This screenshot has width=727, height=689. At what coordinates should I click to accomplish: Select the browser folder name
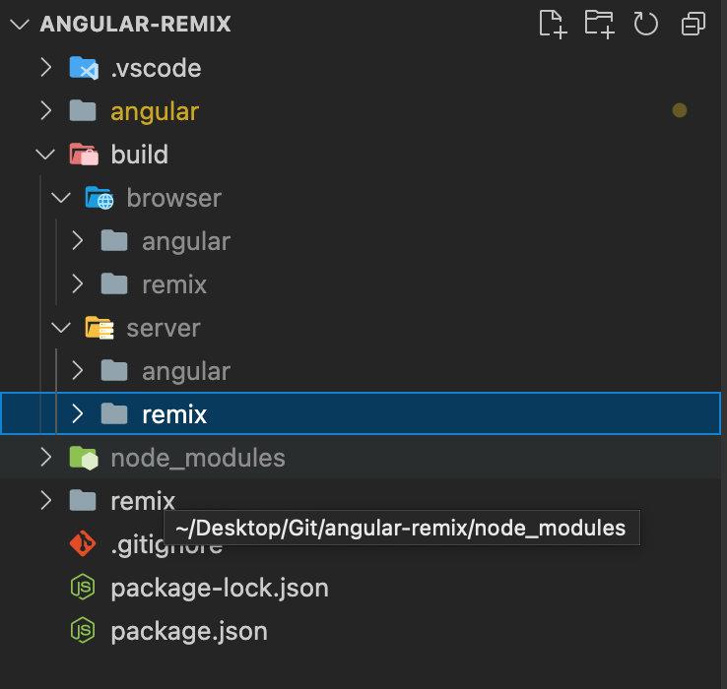(x=173, y=198)
